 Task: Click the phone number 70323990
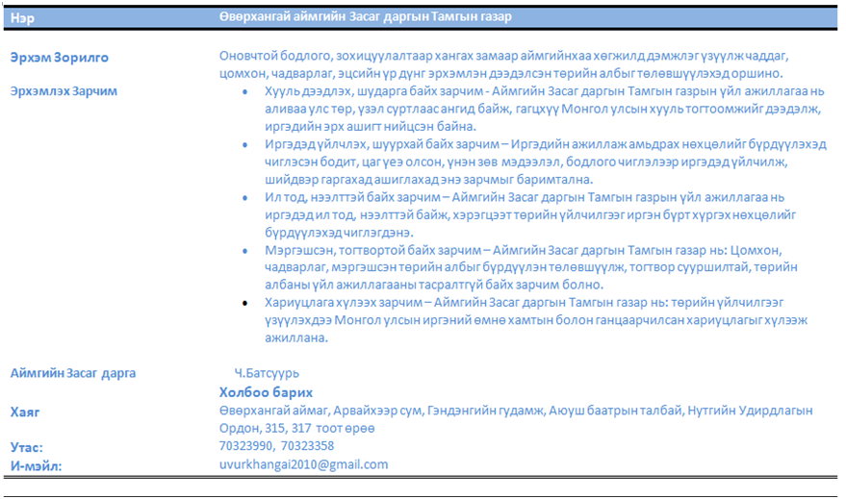(x=244, y=446)
